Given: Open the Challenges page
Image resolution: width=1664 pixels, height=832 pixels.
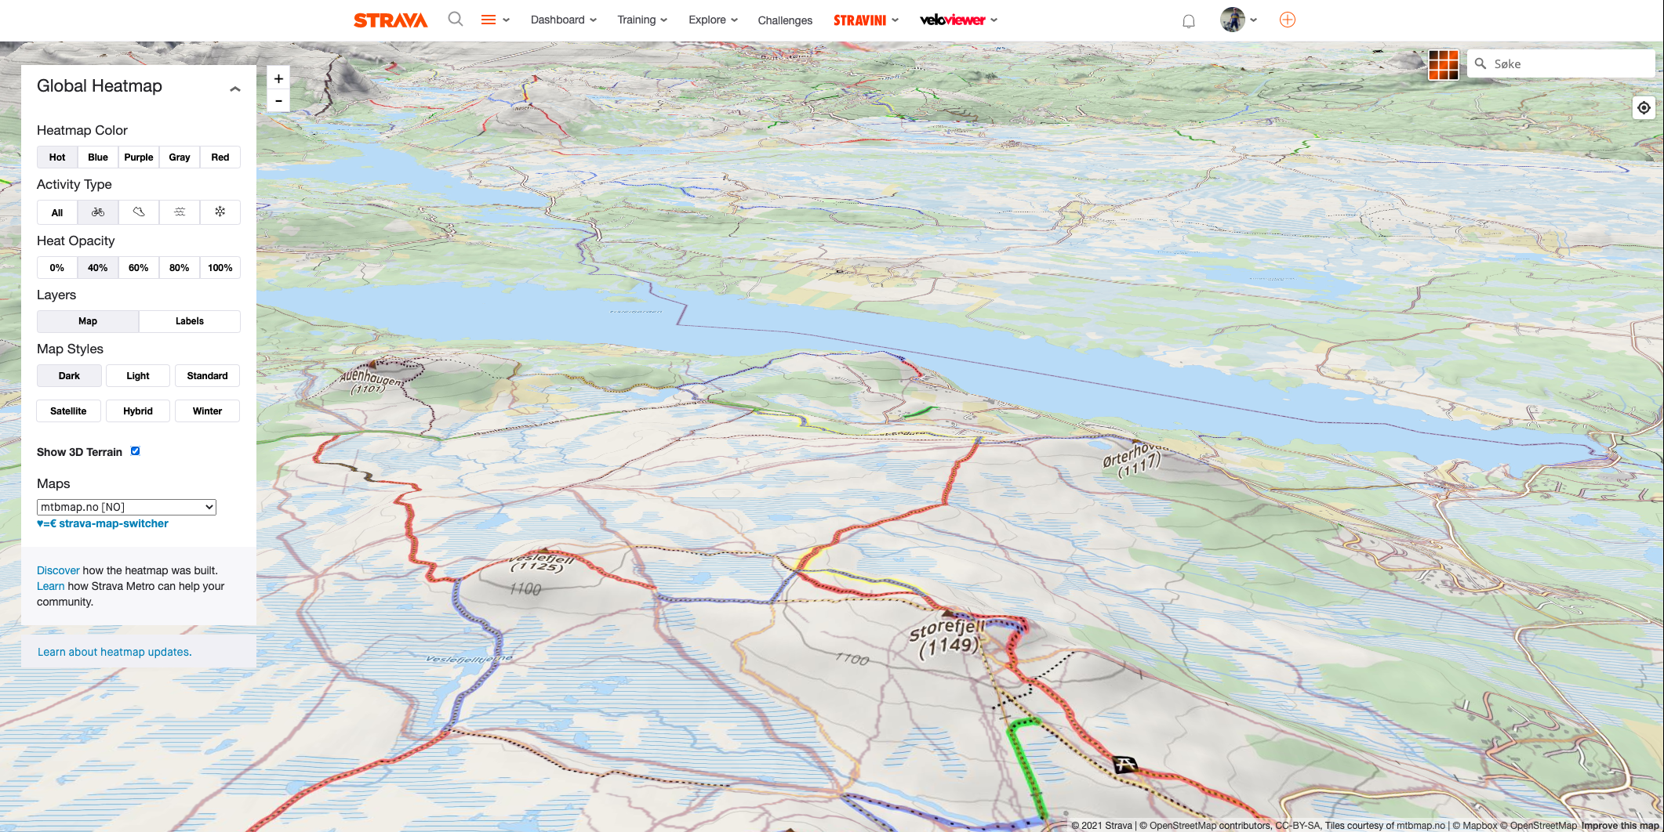Looking at the screenshot, I should point(785,20).
